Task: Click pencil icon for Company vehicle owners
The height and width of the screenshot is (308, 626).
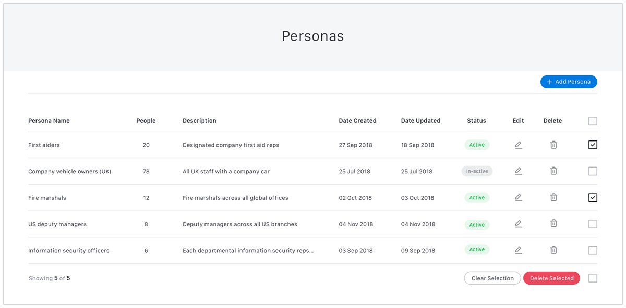Action: coord(518,171)
